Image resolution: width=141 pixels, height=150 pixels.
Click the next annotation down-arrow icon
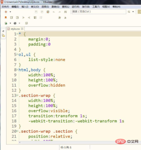tap(17, 18)
